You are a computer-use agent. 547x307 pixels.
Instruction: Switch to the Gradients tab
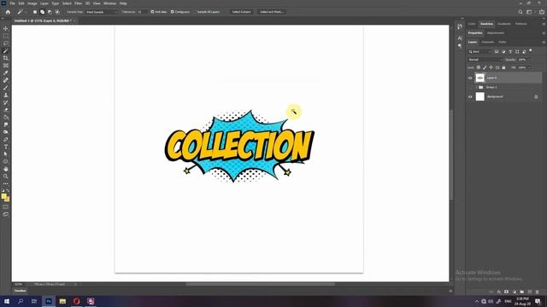[503, 24]
